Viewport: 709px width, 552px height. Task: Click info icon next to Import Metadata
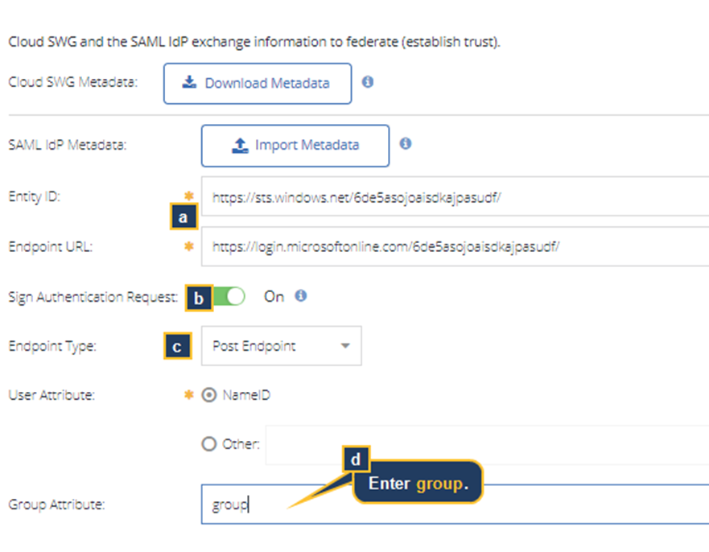(406, 143)
